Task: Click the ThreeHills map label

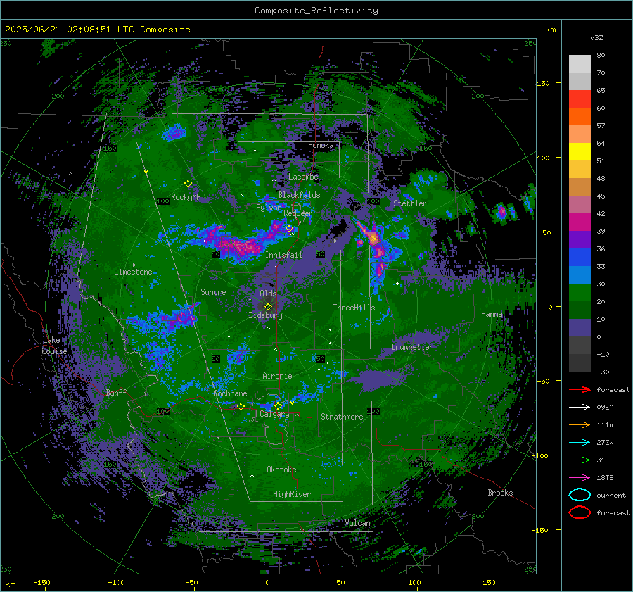Action: [354, 308]
